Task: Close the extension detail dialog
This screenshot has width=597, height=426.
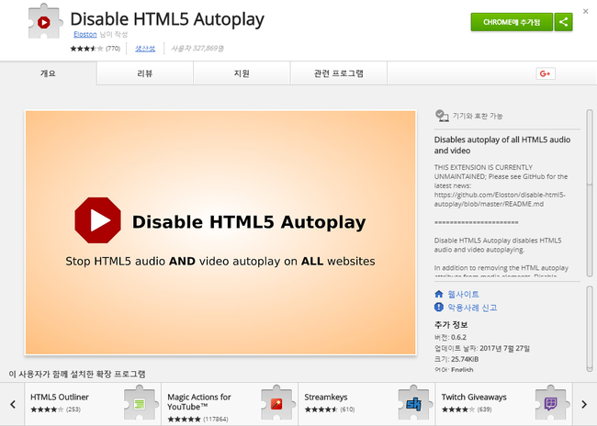Action: 586,11
